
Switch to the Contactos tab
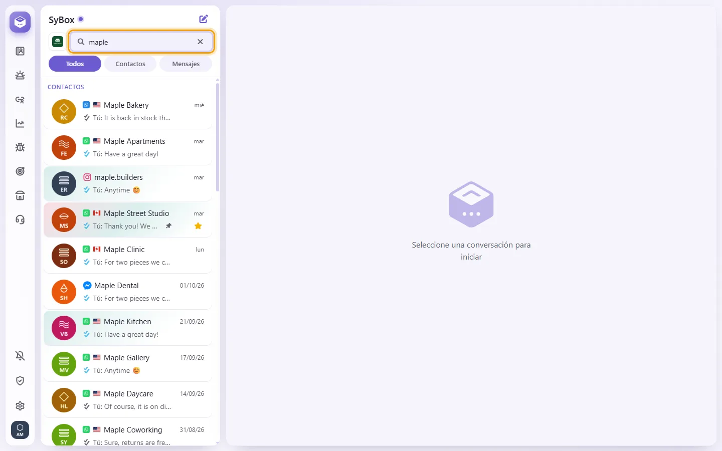click(x=130, y=64)
